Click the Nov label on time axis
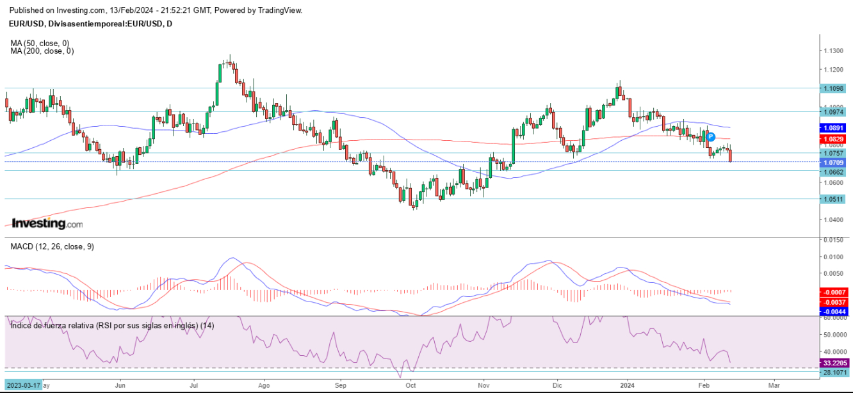 pos(483,386)
